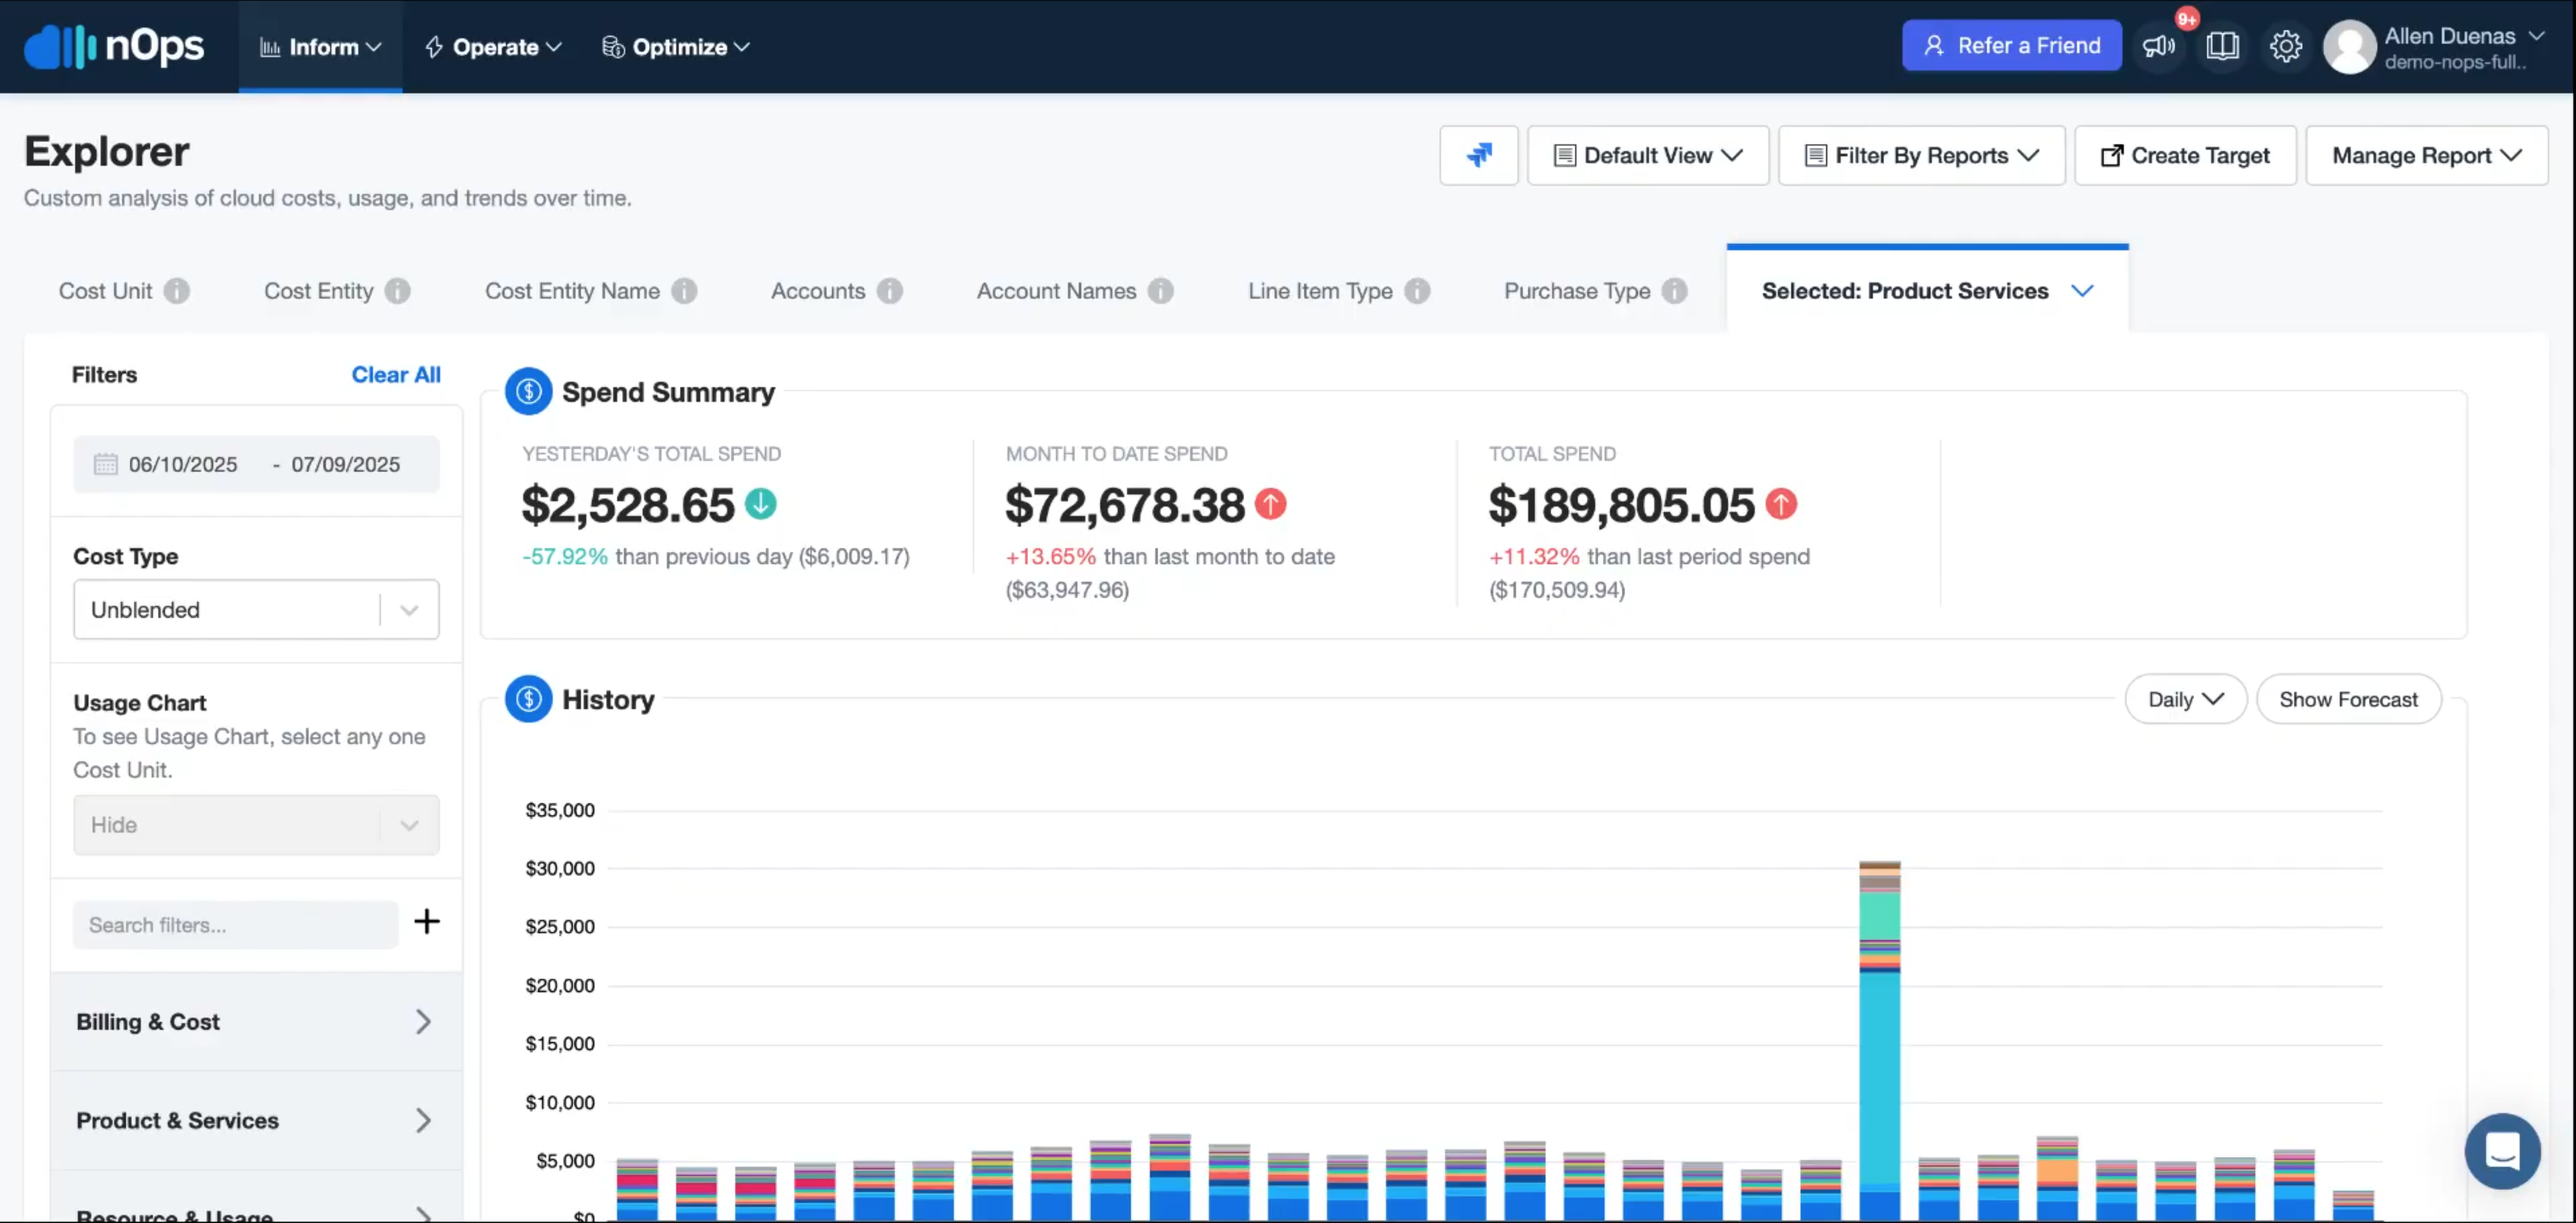This screenshot has height=1223, width=2576.
Task: Click info icon next to Cost Unit
Action: (x=177, y=291)
